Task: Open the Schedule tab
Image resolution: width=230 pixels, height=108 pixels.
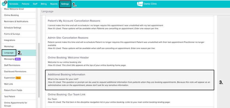Action: (14, 4)
